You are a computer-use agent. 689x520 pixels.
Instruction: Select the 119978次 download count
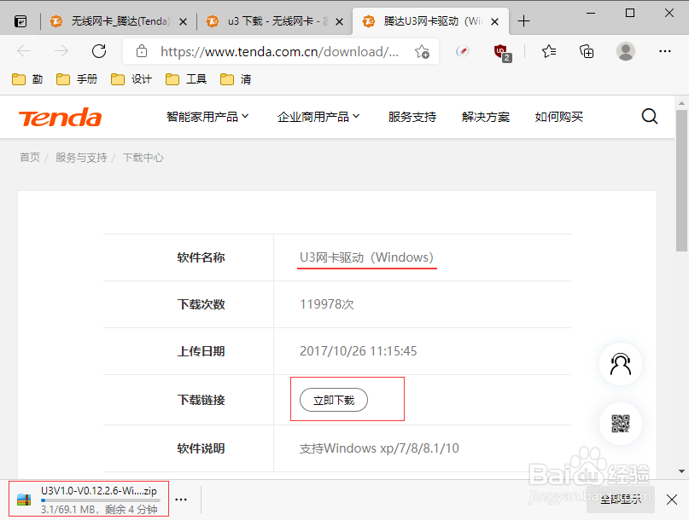326,304
